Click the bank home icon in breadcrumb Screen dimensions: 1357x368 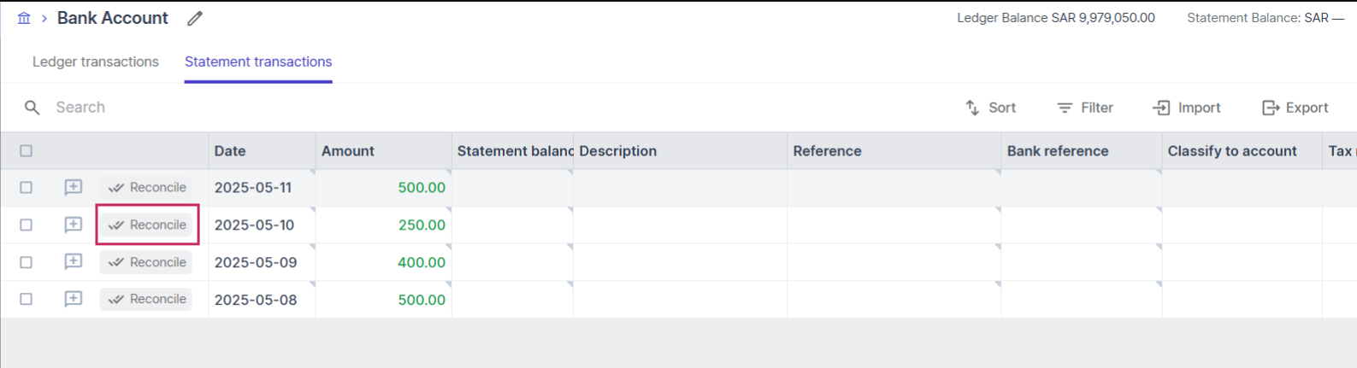24,18
